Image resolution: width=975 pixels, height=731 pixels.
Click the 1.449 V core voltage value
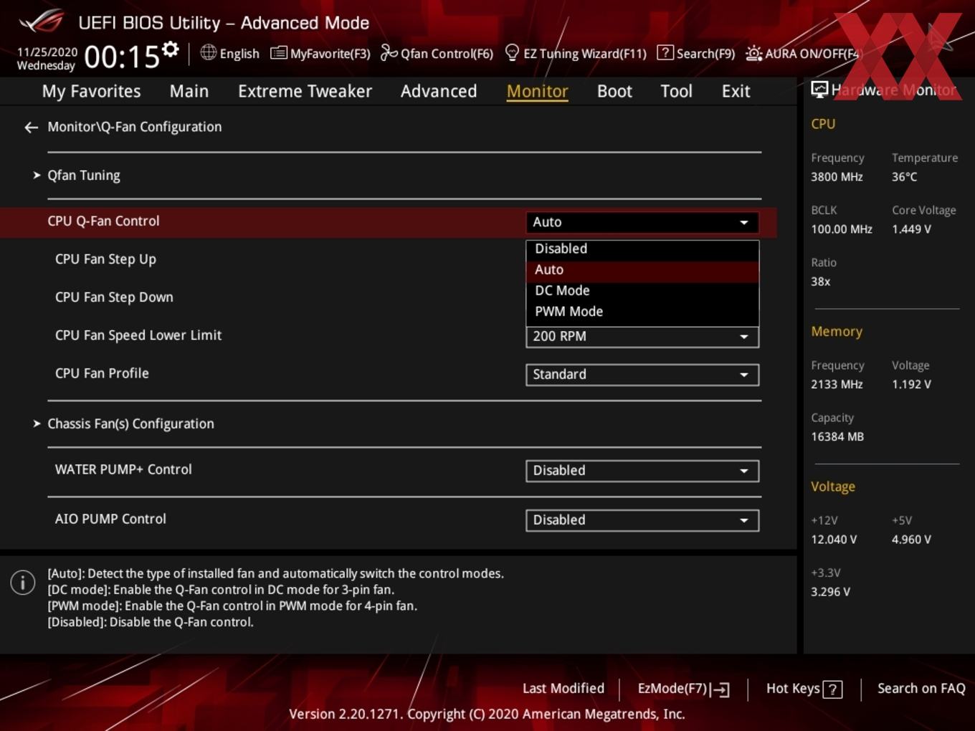pos(911,229)
